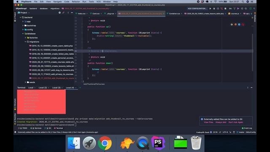Open Project panel options kebab menu

tap(68, 13)
